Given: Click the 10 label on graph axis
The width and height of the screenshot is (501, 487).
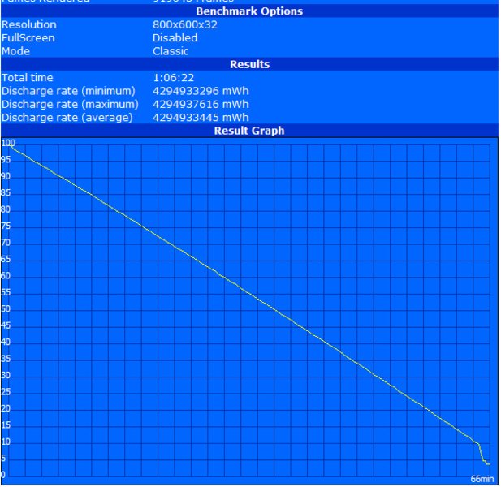Looking at the screenshot, I should pos(6,442).
